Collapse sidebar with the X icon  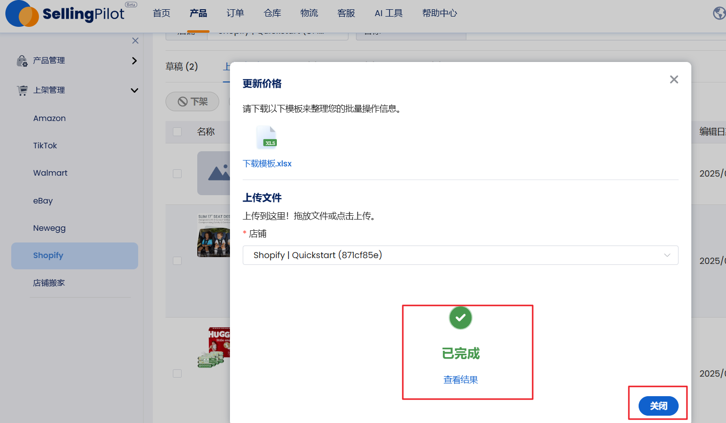(135, 40)
